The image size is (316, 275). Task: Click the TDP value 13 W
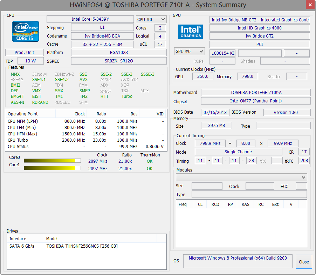click(30, 61)
